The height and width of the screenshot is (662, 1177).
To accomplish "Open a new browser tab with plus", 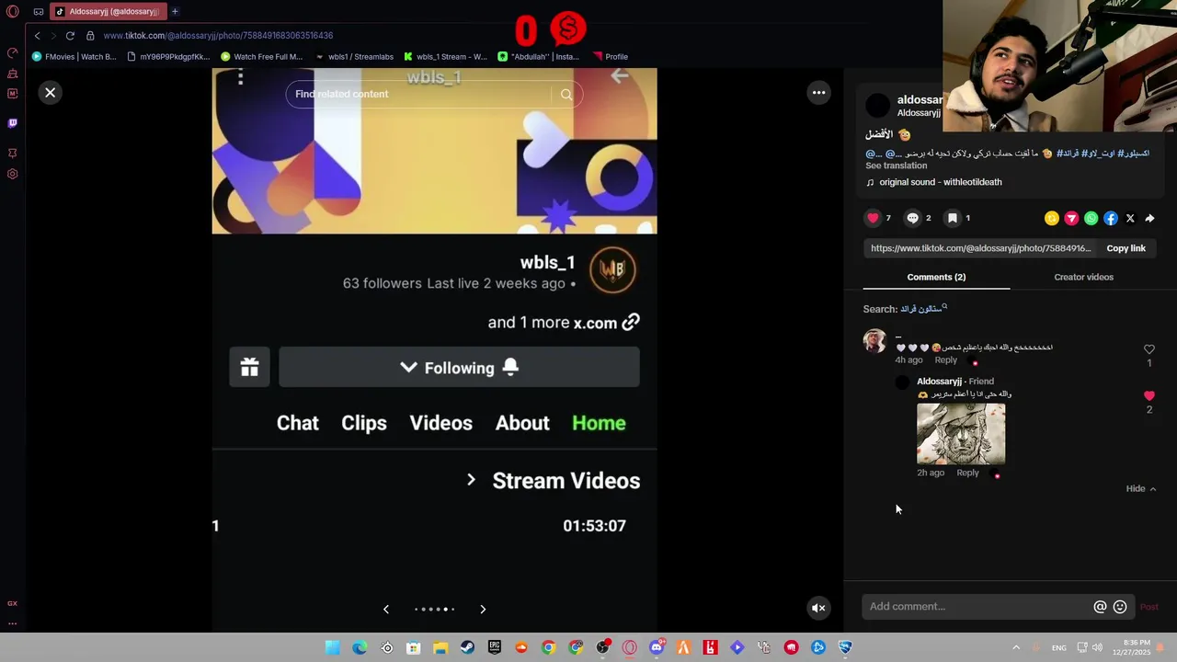I will pyautogui.click(x=175, y=11).
